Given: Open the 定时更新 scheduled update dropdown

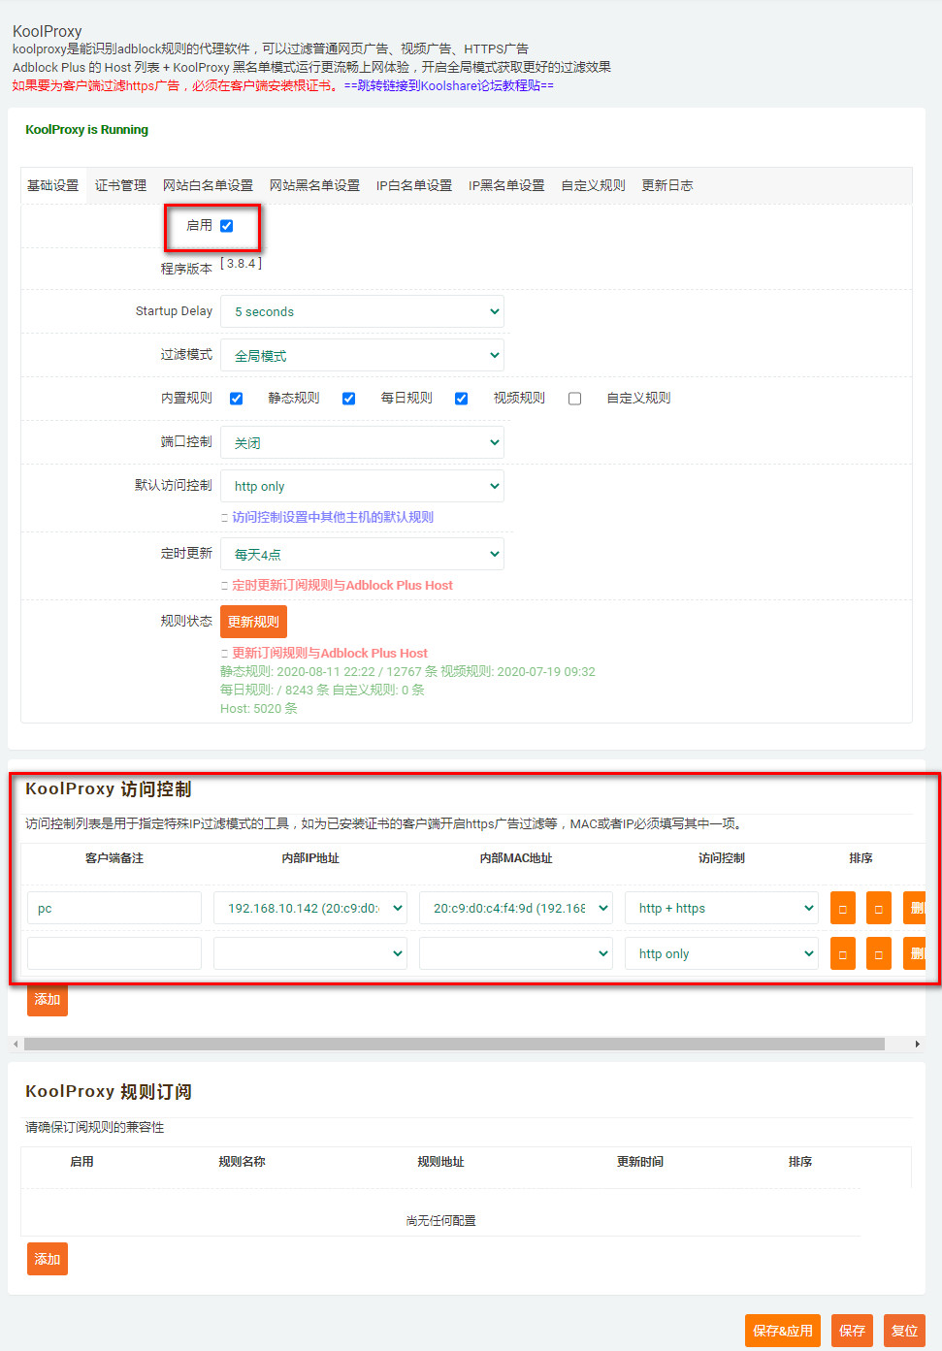Looking at the screenshot, I should [362, 554].
